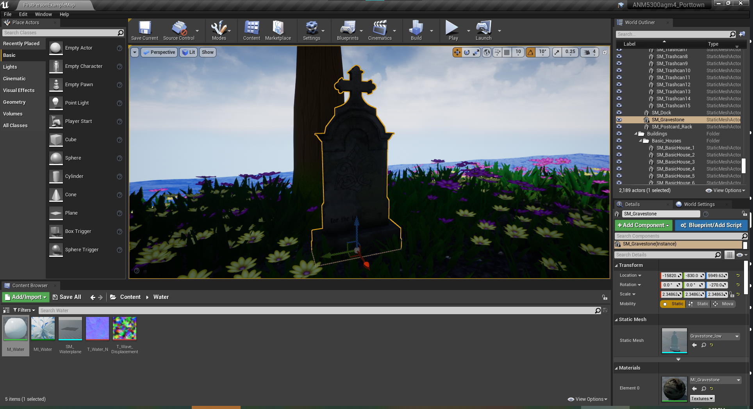
Task: Open Source Control toolbar icon
Action: tap(179, 30)
